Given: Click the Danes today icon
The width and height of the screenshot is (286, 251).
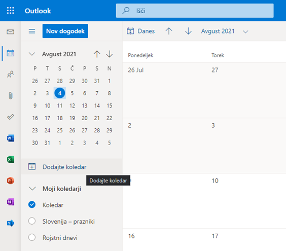Looking at the screenshot, I should [x=130, y=31].
